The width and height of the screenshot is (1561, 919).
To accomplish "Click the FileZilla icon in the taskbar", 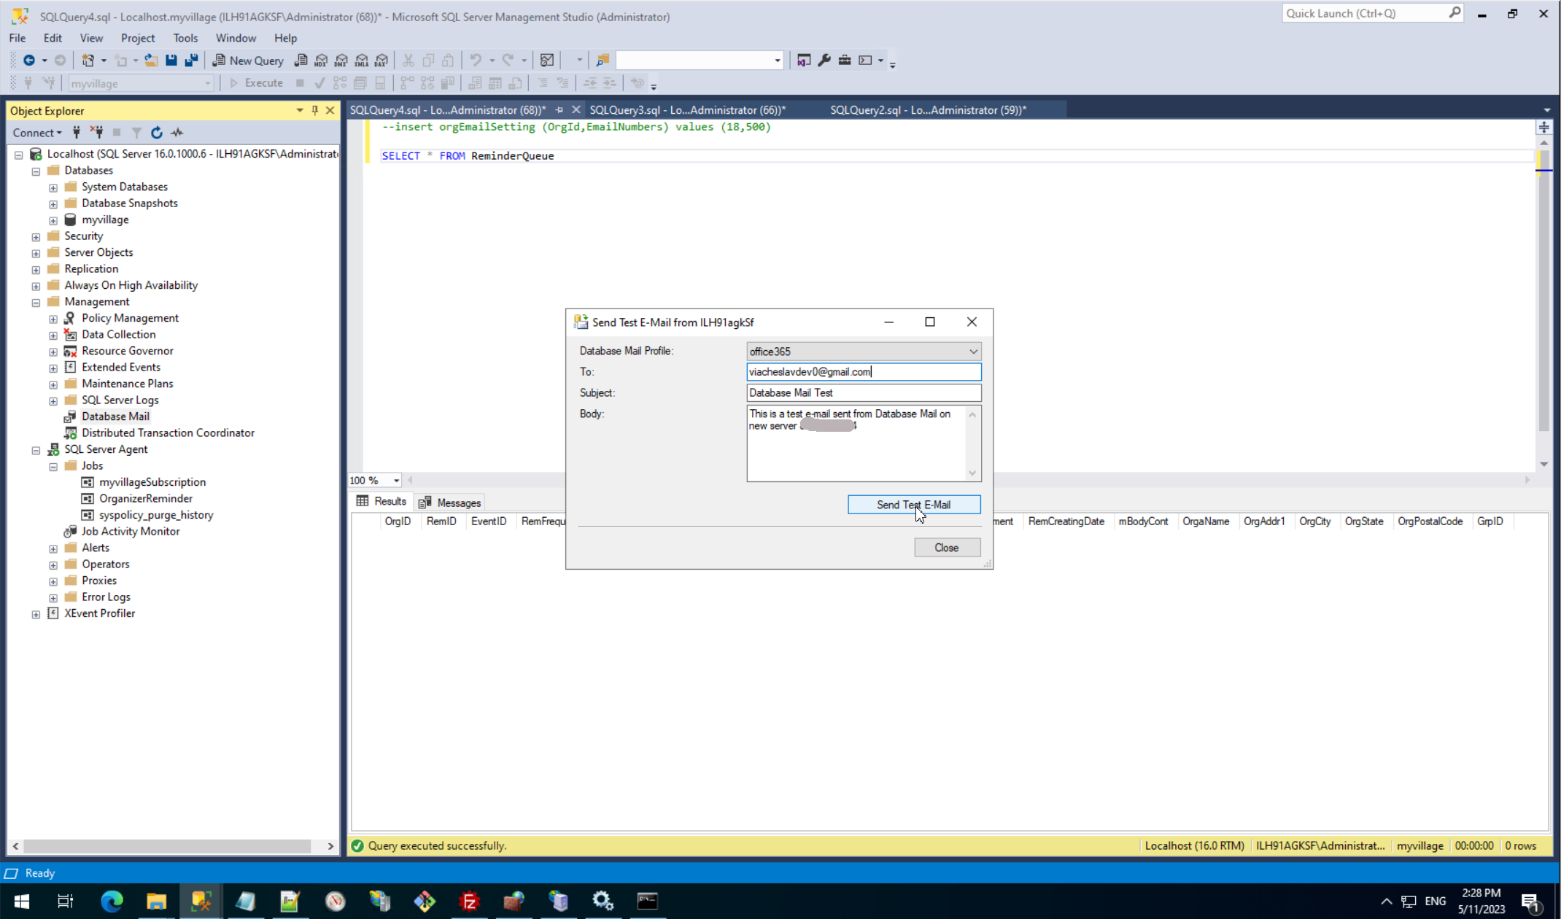I will 469,901.
